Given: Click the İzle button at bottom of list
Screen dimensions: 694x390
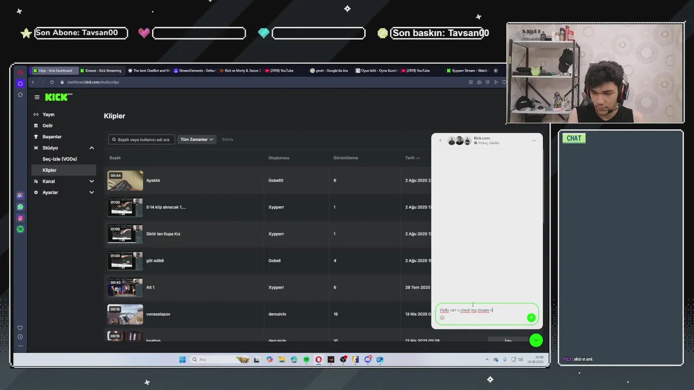Looking at the screenshot, I should coord(508,340).
